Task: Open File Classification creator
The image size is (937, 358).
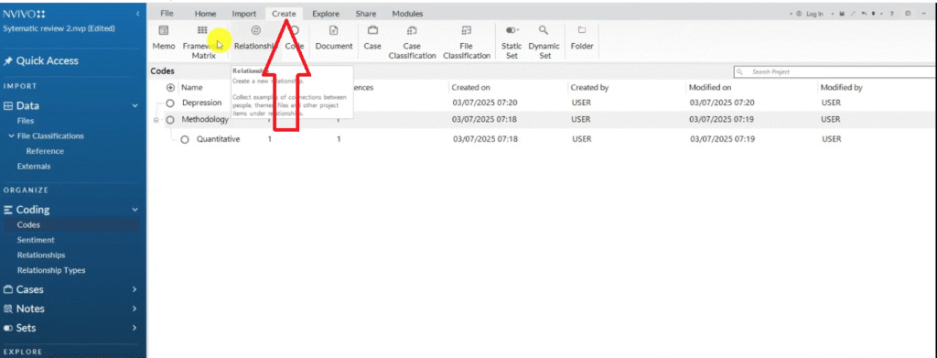Action: 467,41
